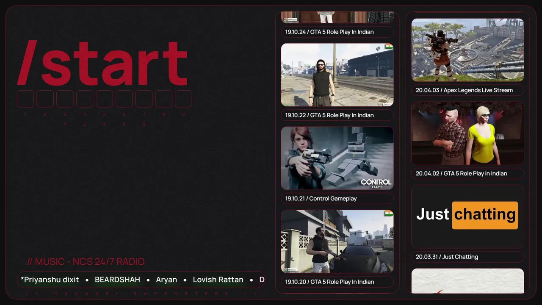Click supporter name 'Lovish Rattan' in ticker
Viewport: 542px width, 305px height.
(x=218, y=280)
